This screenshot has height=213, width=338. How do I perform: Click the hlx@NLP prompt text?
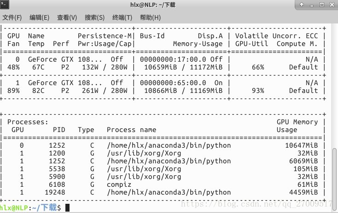coord(14,208)
